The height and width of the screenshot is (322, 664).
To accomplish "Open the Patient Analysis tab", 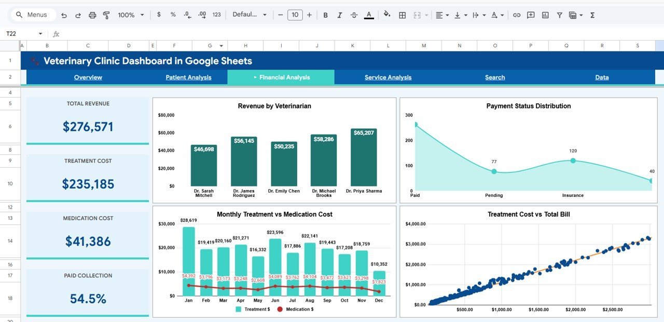I will click(x=189, y=77).
